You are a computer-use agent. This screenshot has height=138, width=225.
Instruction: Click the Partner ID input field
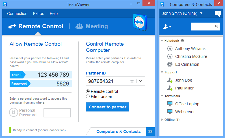[x=115, y=81]
